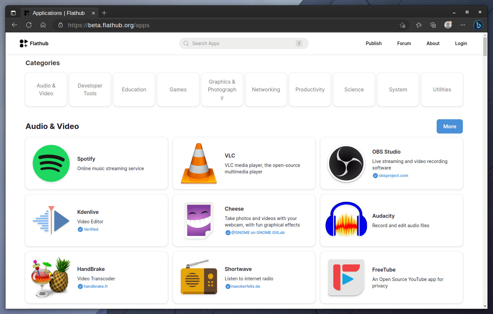Click the Audacity app title
Screen dimensions: 493x314
pos(383,216)
